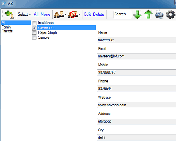Click the green down arrow import icon

(x=137, y=14)
